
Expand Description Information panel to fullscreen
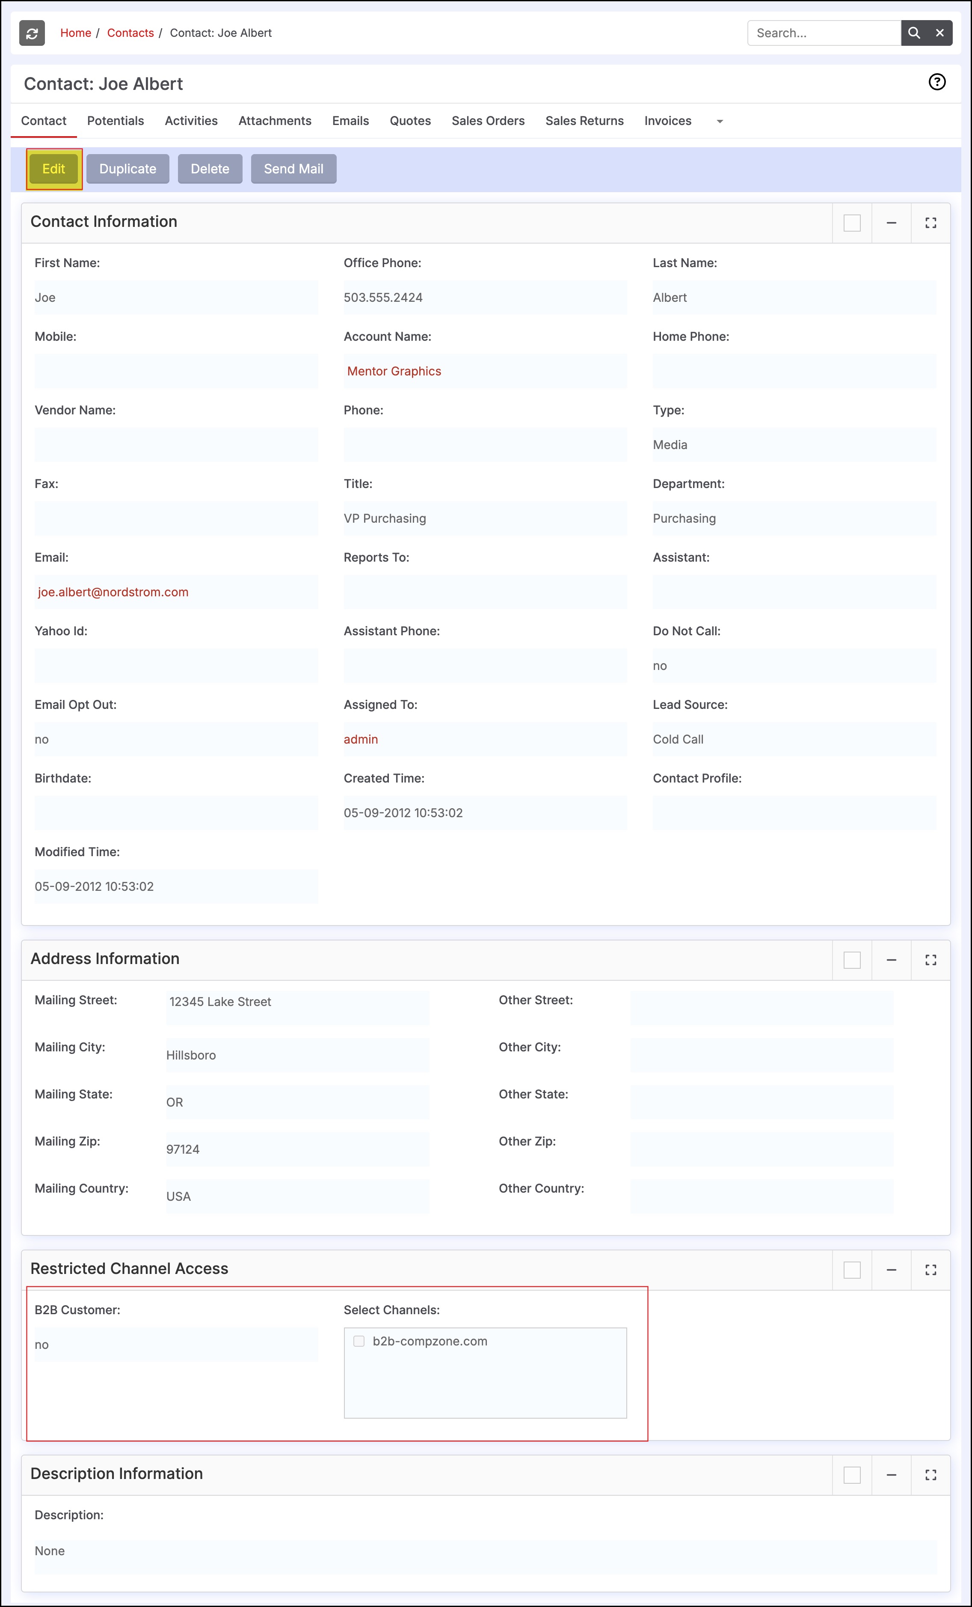tap(930, 1475)
